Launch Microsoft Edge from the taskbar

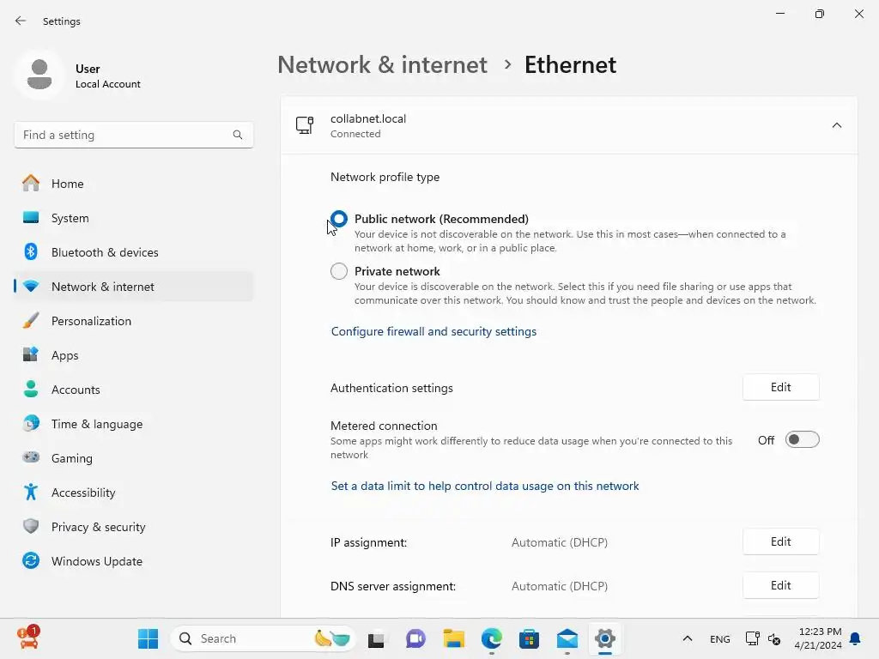[x=492, y=638]
